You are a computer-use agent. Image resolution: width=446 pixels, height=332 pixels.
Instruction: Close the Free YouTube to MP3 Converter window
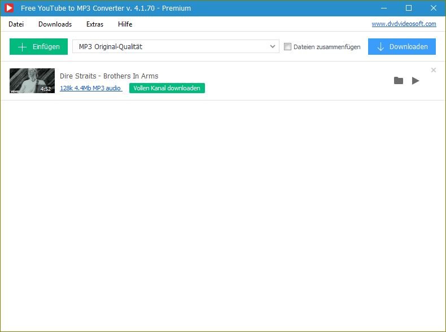pyautogui.click(x=434, y=8)
